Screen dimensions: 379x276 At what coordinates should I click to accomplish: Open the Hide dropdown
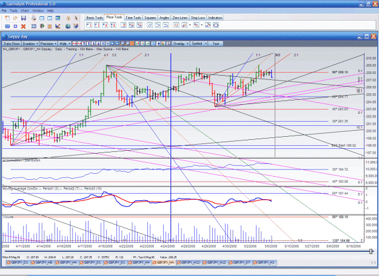(x=65, y=44)
